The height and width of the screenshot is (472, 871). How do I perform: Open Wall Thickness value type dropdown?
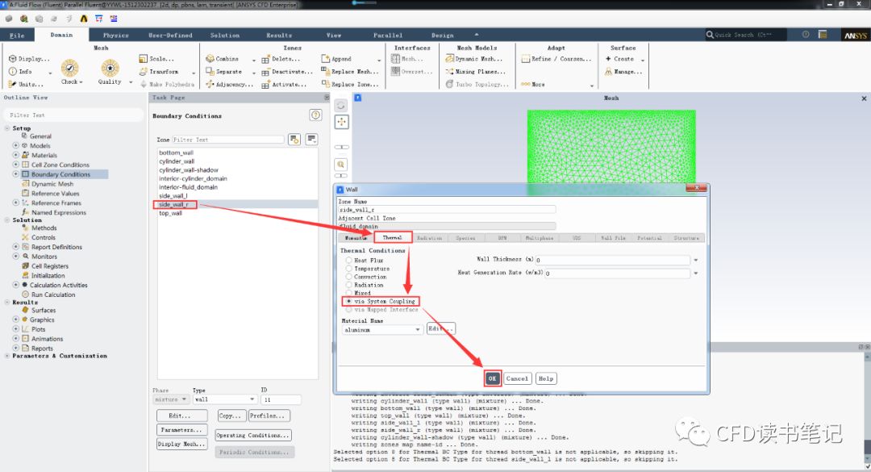(x=695, y=260)
